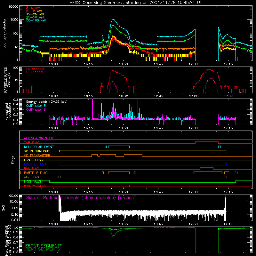Click the ATTENUATOR STATE flag label
Image resolution: width=256 pixels, height=256 pixels.
pyautogui.click(x=39, y=138)
